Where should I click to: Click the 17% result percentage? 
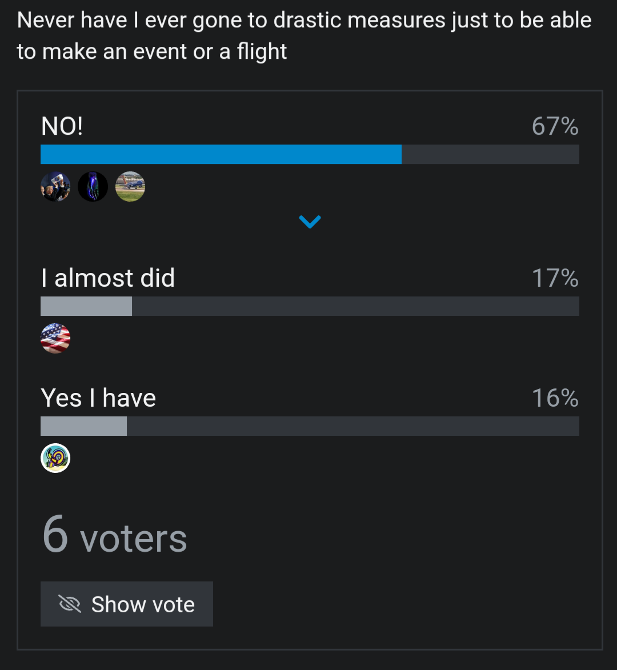[555, 278]
